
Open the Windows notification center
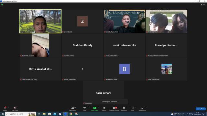pyautogui.click(x=203, y=114)
